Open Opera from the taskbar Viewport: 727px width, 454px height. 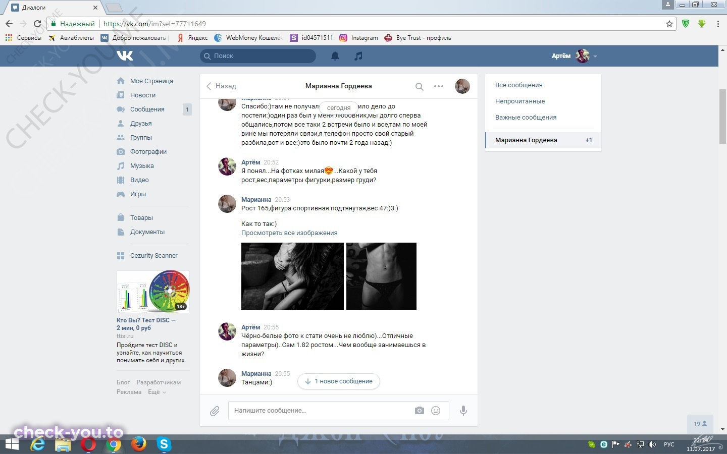click(88, 444)
